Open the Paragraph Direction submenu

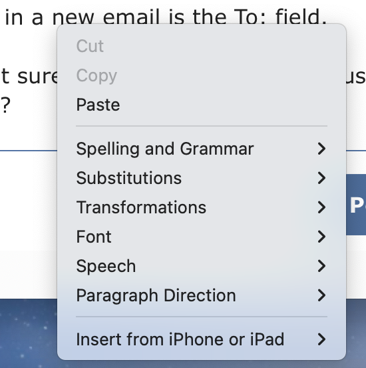(x=202, y=295)
